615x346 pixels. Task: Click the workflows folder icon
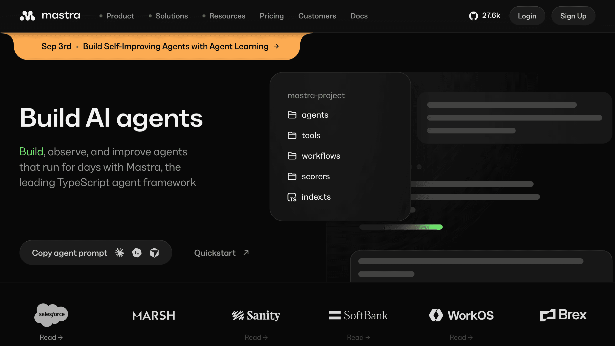pos(292,156)
